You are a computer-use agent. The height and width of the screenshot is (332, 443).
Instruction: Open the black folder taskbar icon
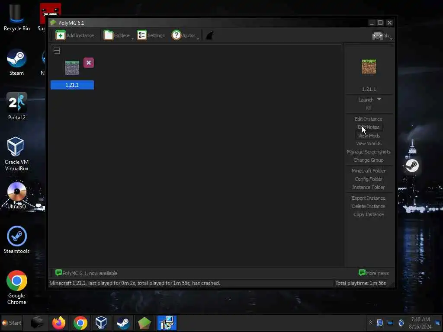[x=37, y=322]
